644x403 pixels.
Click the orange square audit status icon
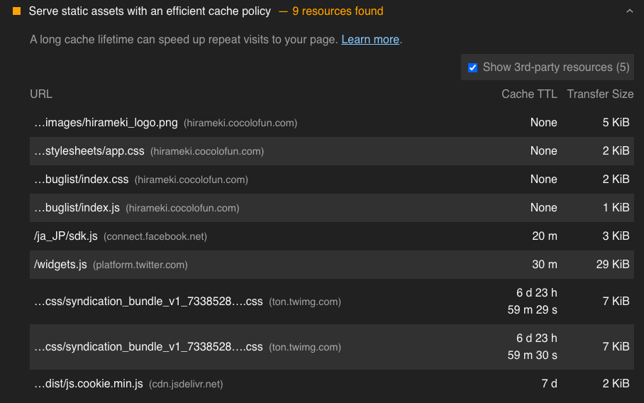coord(17,11)
